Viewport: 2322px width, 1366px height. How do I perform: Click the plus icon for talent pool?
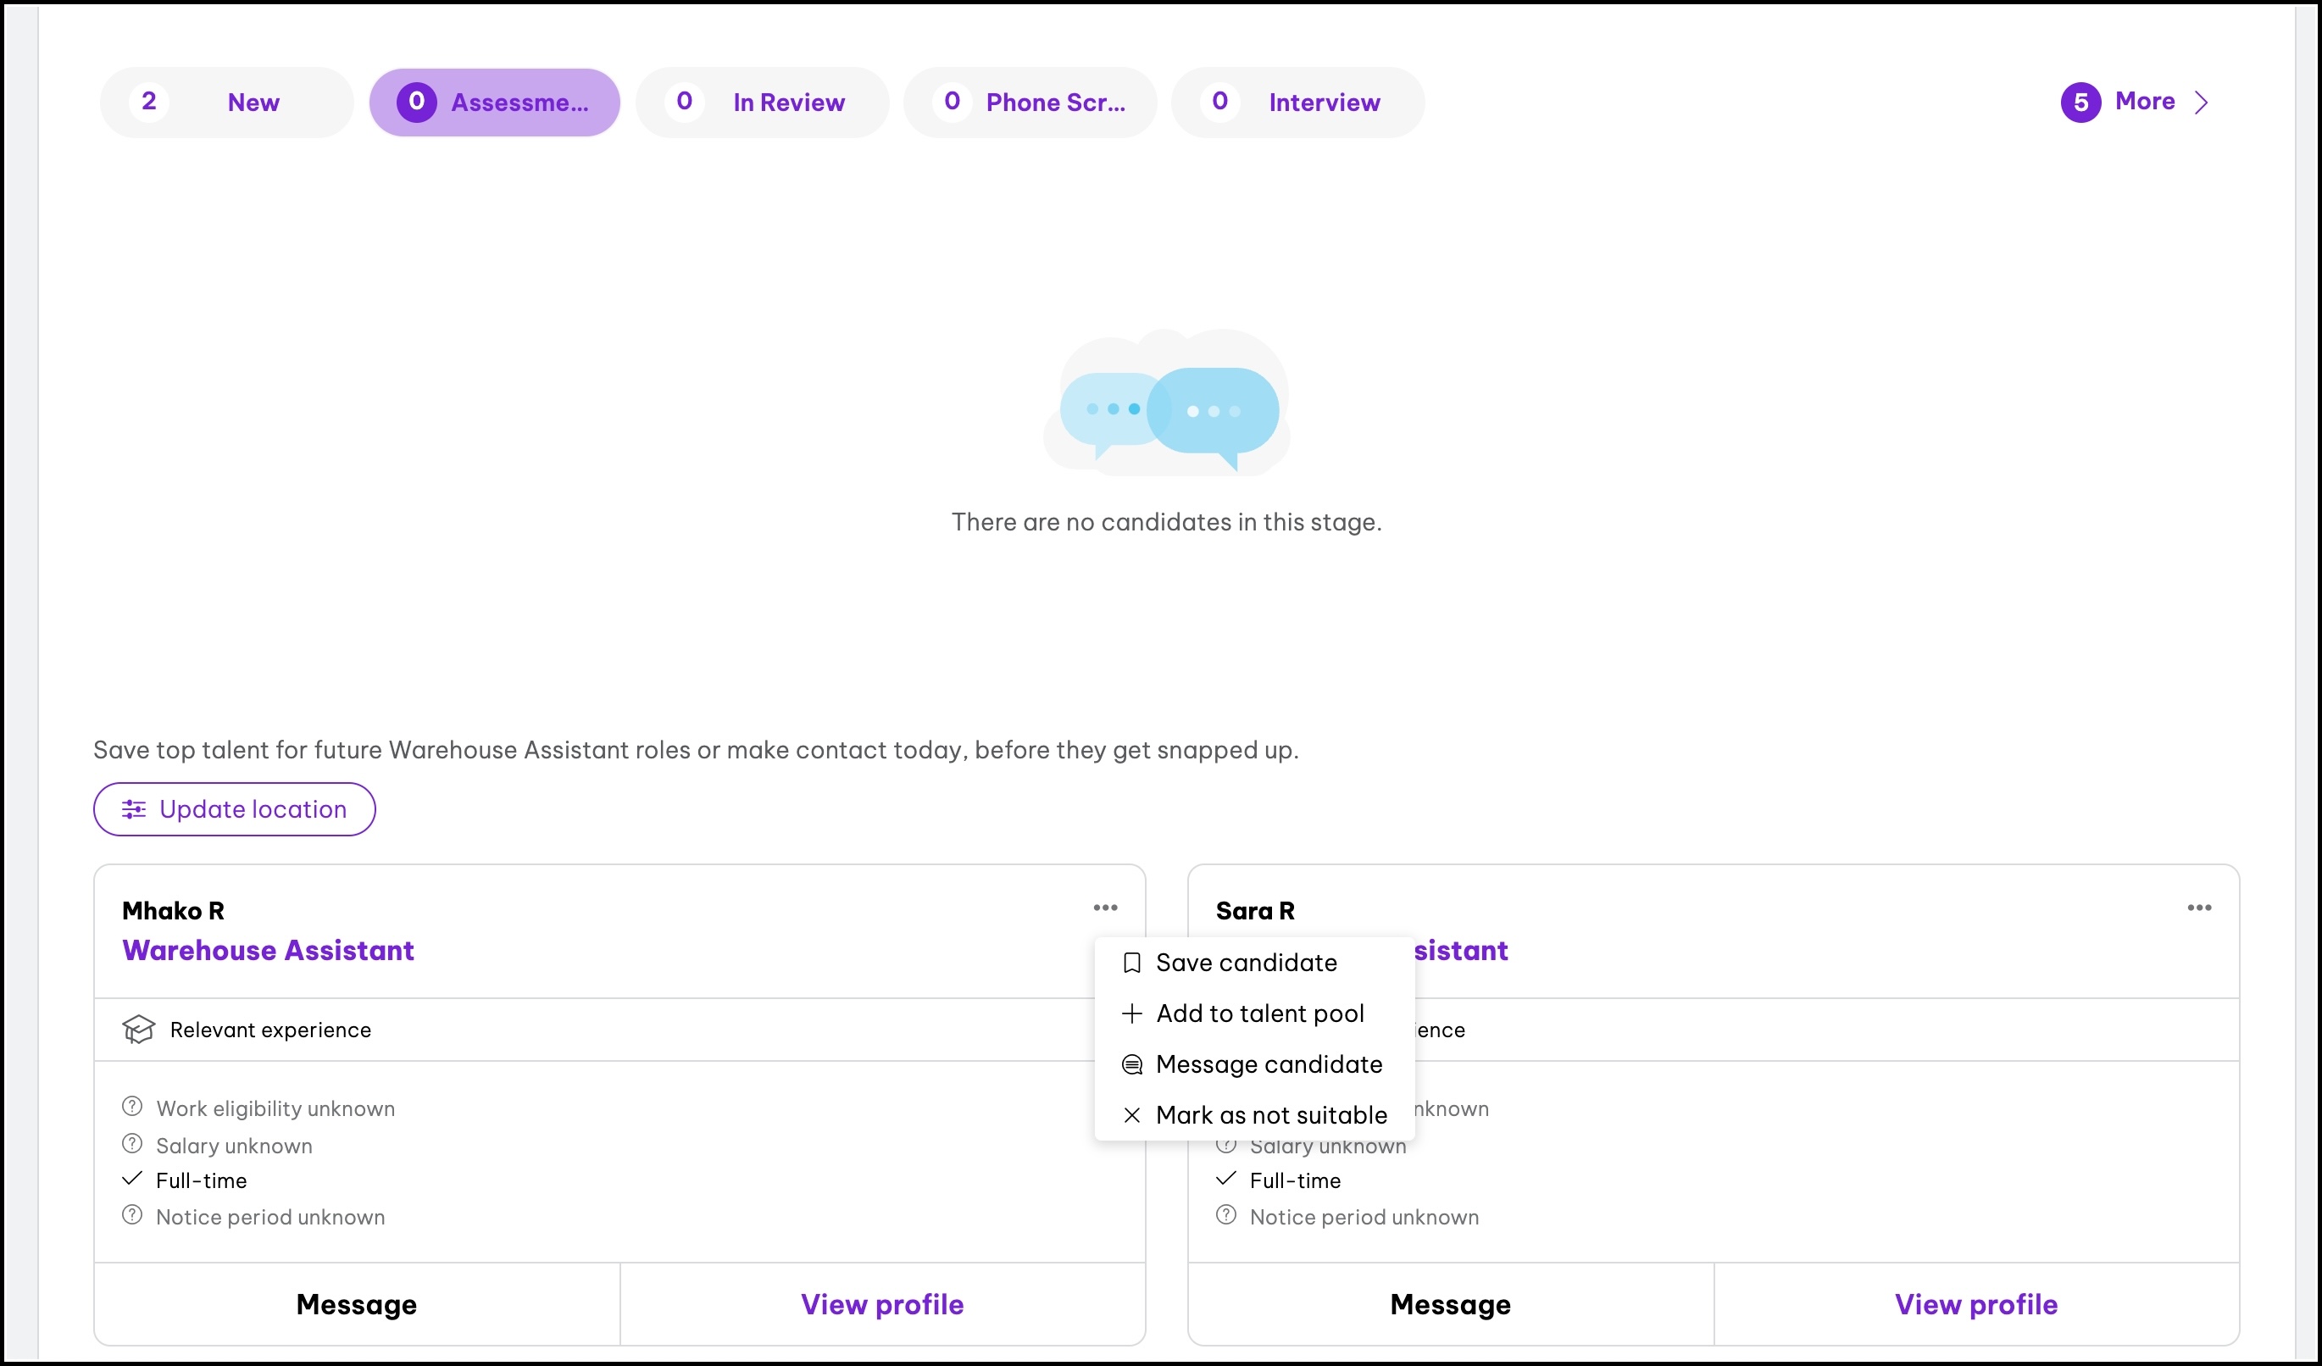pyautogui.click(x=1131, y=1013)
